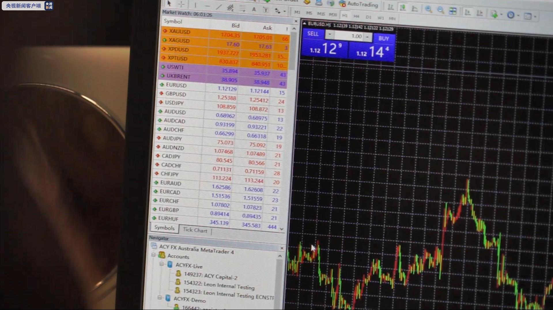Set timeframe to M5
The height and width of the screenshot is (310, 553).
(x=309, y=13)
